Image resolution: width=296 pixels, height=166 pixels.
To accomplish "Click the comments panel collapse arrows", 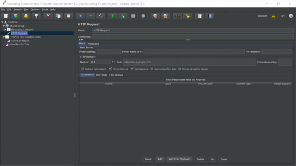I will tap(81, 40).
